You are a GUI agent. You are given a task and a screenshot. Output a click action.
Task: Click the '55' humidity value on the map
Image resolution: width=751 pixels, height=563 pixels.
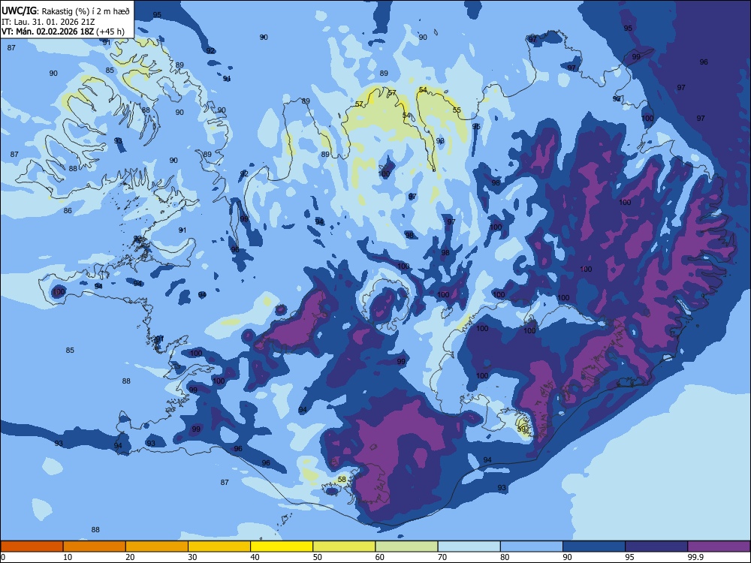pos(457,110)
